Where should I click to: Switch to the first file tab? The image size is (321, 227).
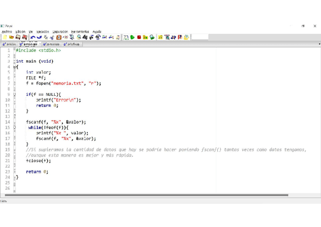9,44
